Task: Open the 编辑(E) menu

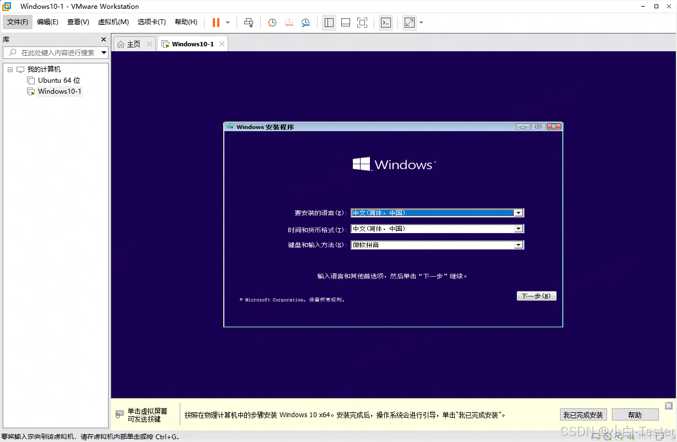Action: (47, 22)
